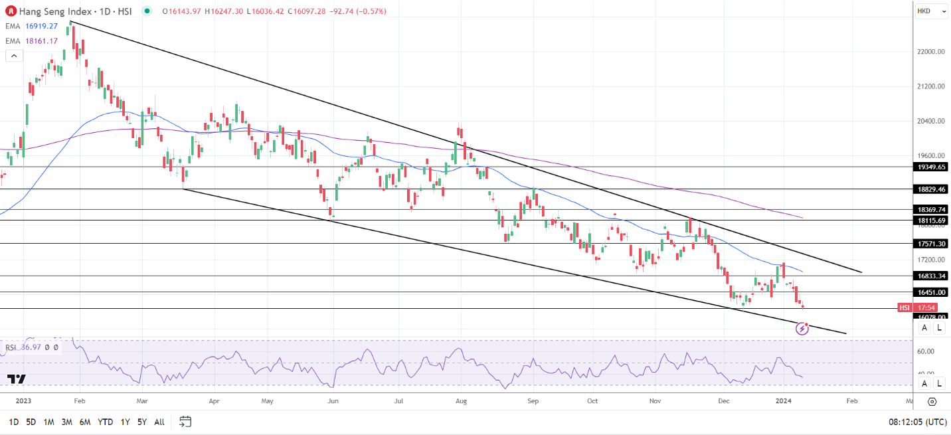The image size is (951, 435).
Task: Click the 16833.34 price level label
Action: pos(932,276)
